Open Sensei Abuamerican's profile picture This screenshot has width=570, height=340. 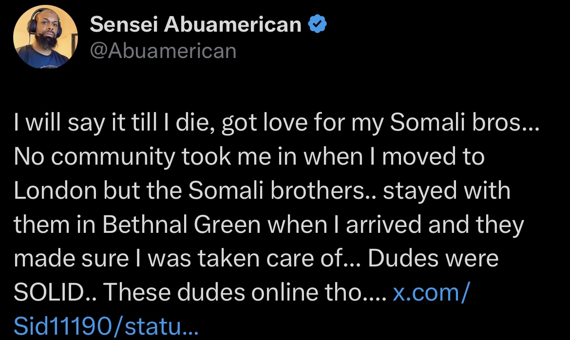coord(45,37)
